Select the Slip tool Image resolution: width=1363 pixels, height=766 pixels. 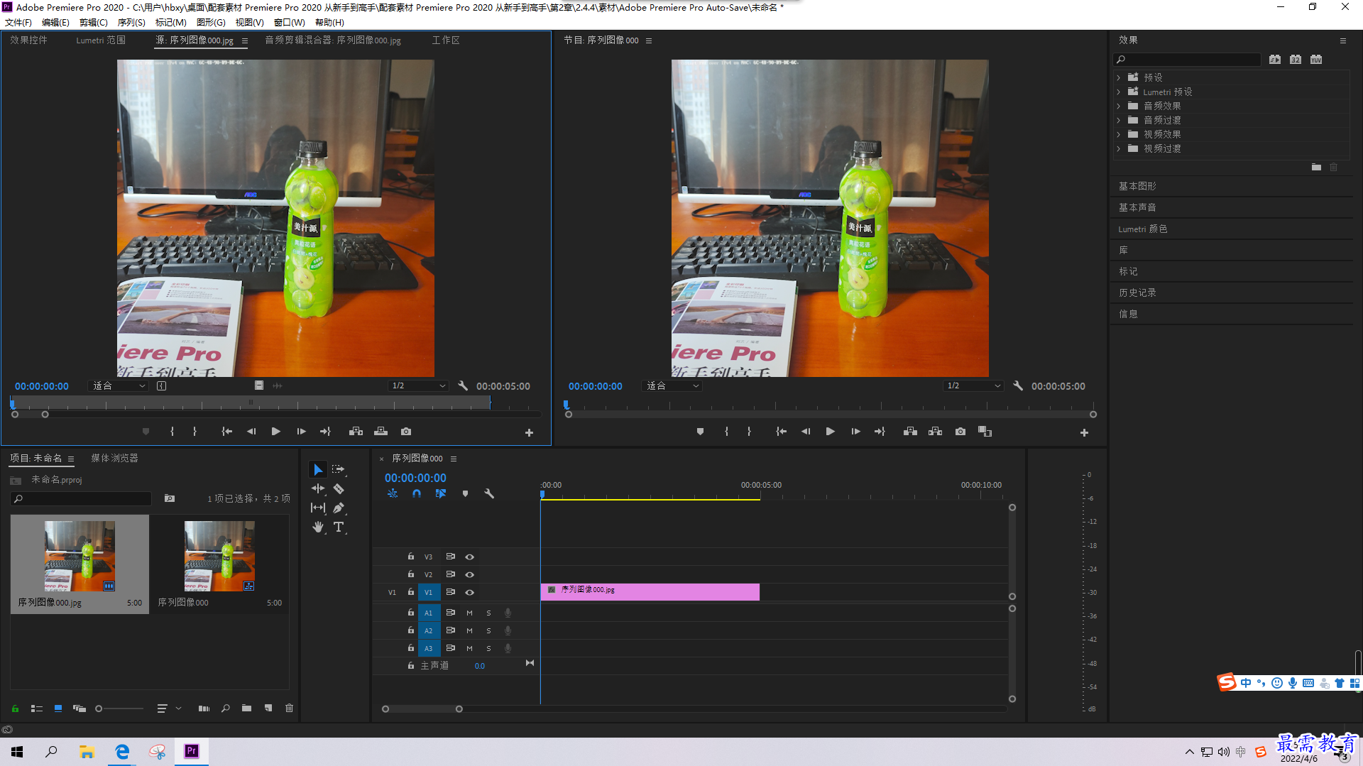click(318, 508)
